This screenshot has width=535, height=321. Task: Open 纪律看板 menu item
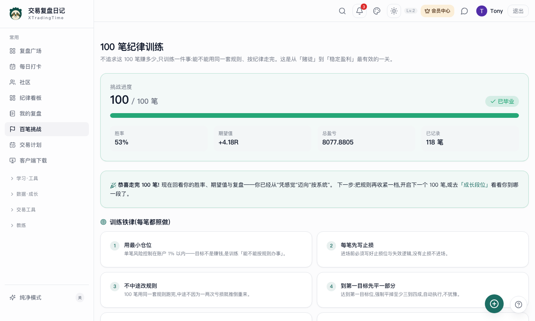[47, 98]
